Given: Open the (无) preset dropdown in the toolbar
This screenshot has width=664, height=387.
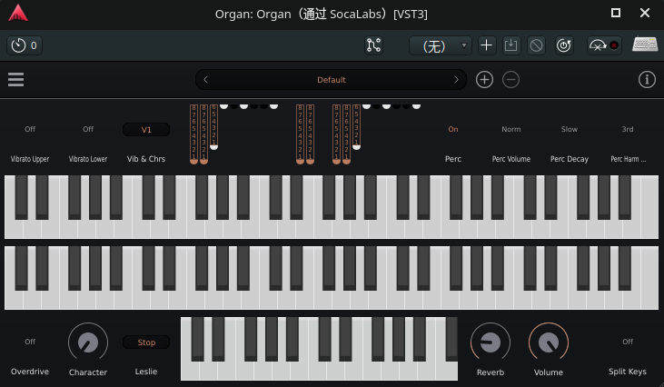Looking at the screenshot, I should (440, 45).
